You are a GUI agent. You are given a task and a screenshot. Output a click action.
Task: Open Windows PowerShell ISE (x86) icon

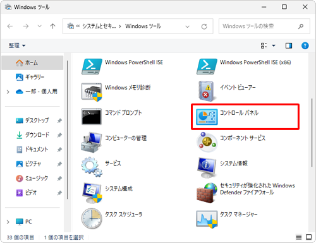pos(207,66)
